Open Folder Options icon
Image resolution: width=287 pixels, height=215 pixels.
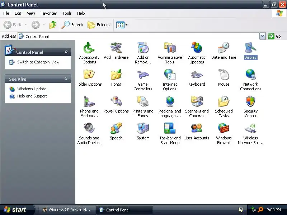click(89, 75)
